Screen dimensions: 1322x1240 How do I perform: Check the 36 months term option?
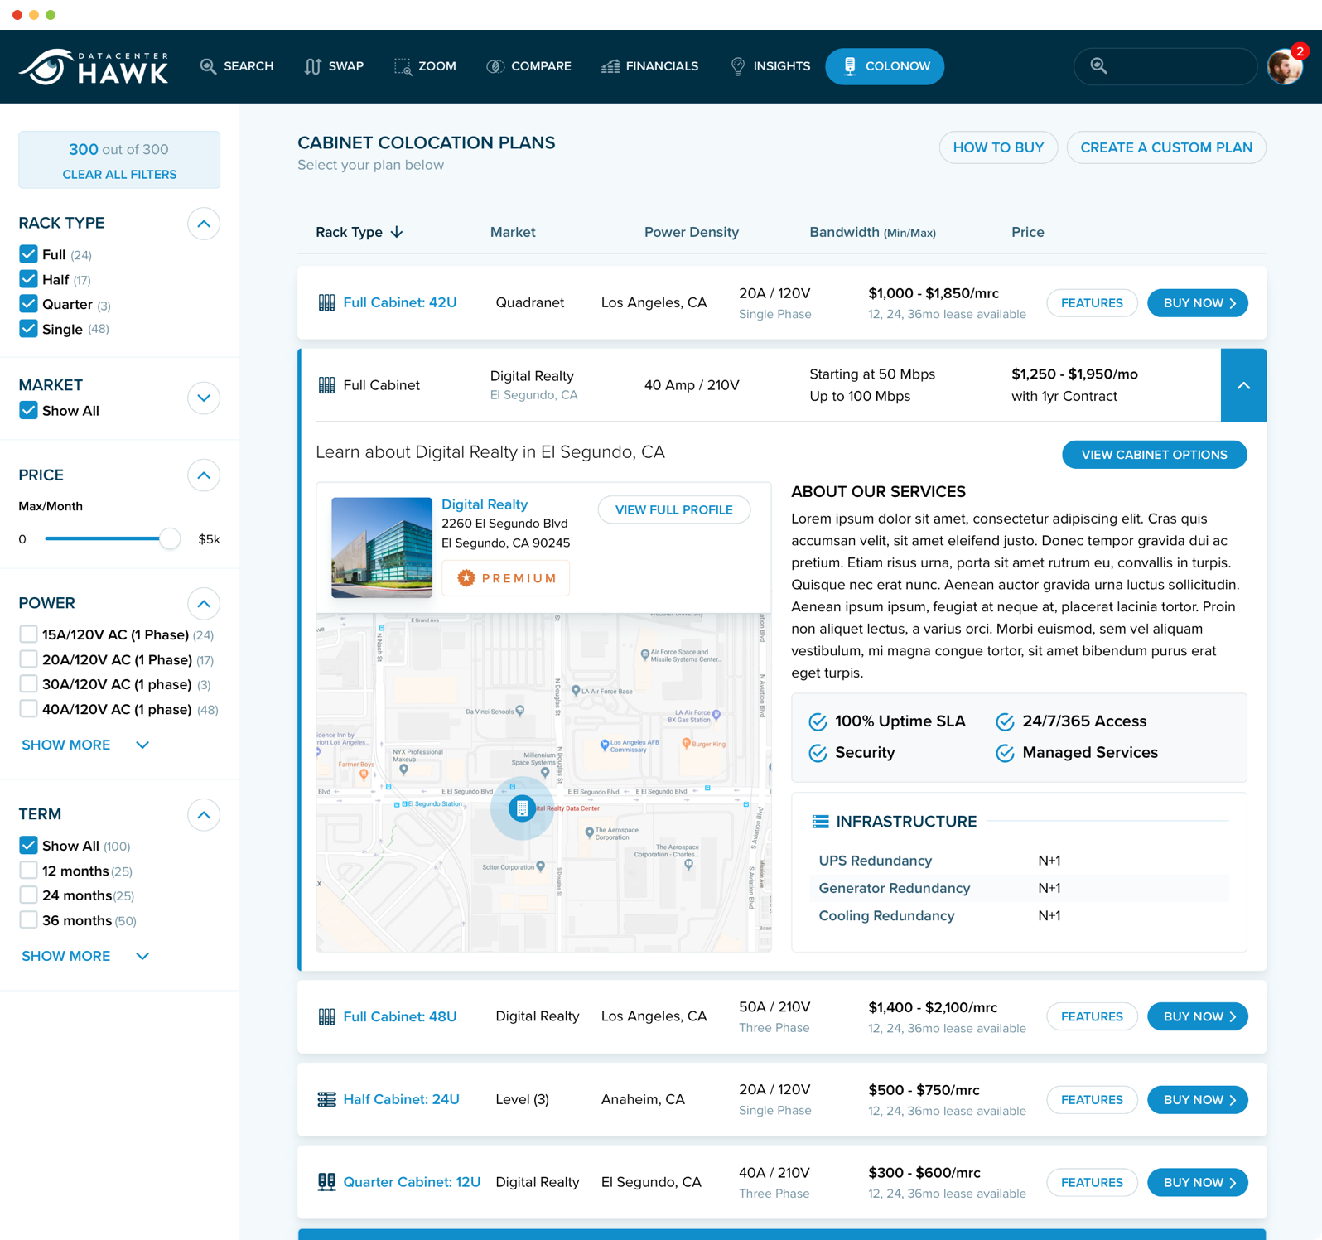pyautogui.click(x=28, y=920)
